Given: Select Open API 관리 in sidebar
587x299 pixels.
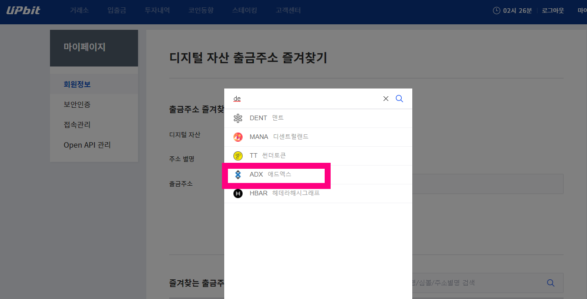Looking at the screenshot, I should (94, 145).
